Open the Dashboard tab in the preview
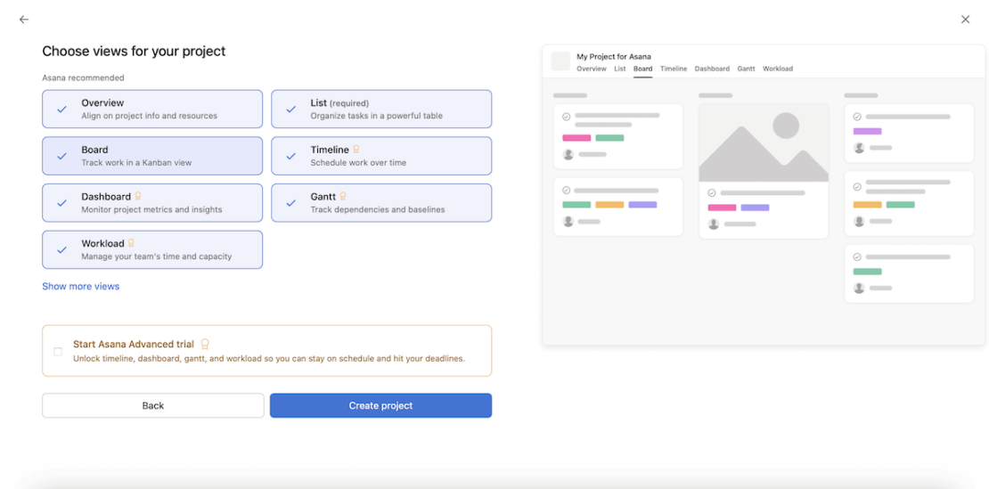989x489 pixels. (712, 69)
